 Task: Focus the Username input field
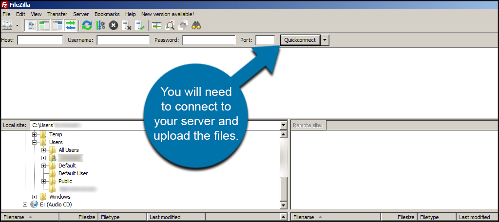coord(123,40)
